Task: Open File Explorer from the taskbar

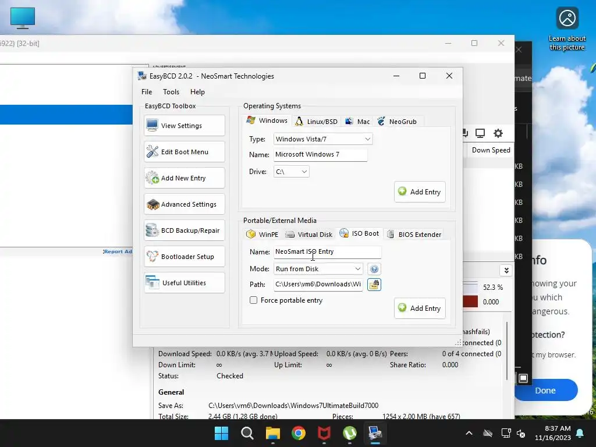Action: [x=272, y=433]
